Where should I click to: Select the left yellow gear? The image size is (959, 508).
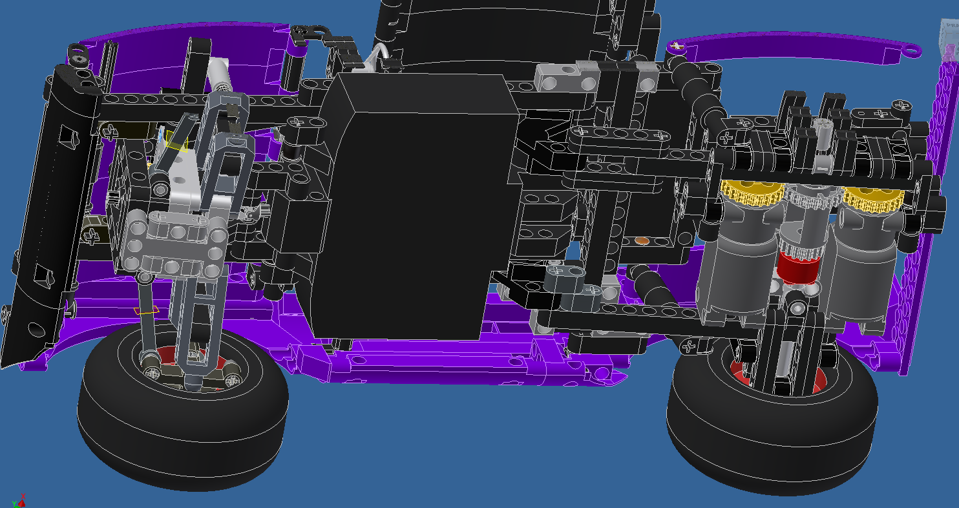tap(752, 194)
